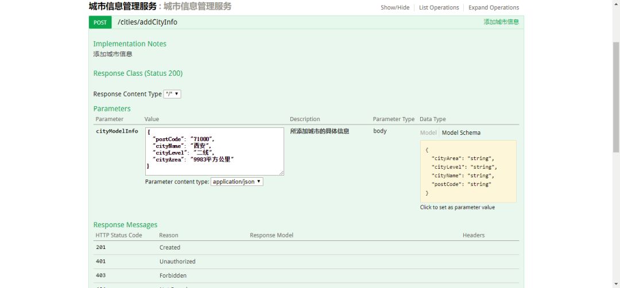Click the Created reason cell

[170, 247]
